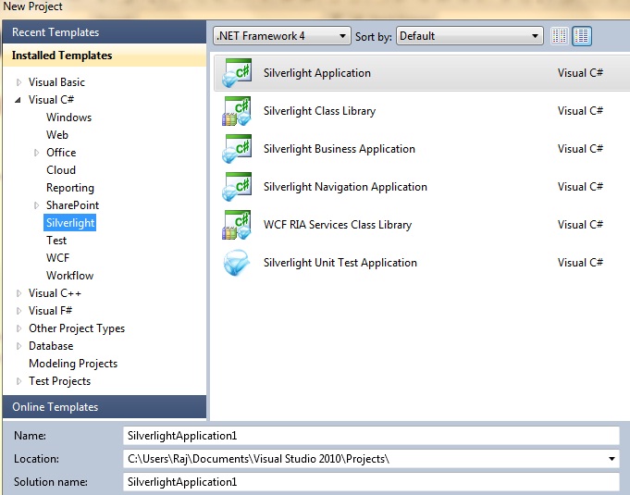Collapse the Visual C# node
Viewport: 630px width, 495px height.
(18, 100)
